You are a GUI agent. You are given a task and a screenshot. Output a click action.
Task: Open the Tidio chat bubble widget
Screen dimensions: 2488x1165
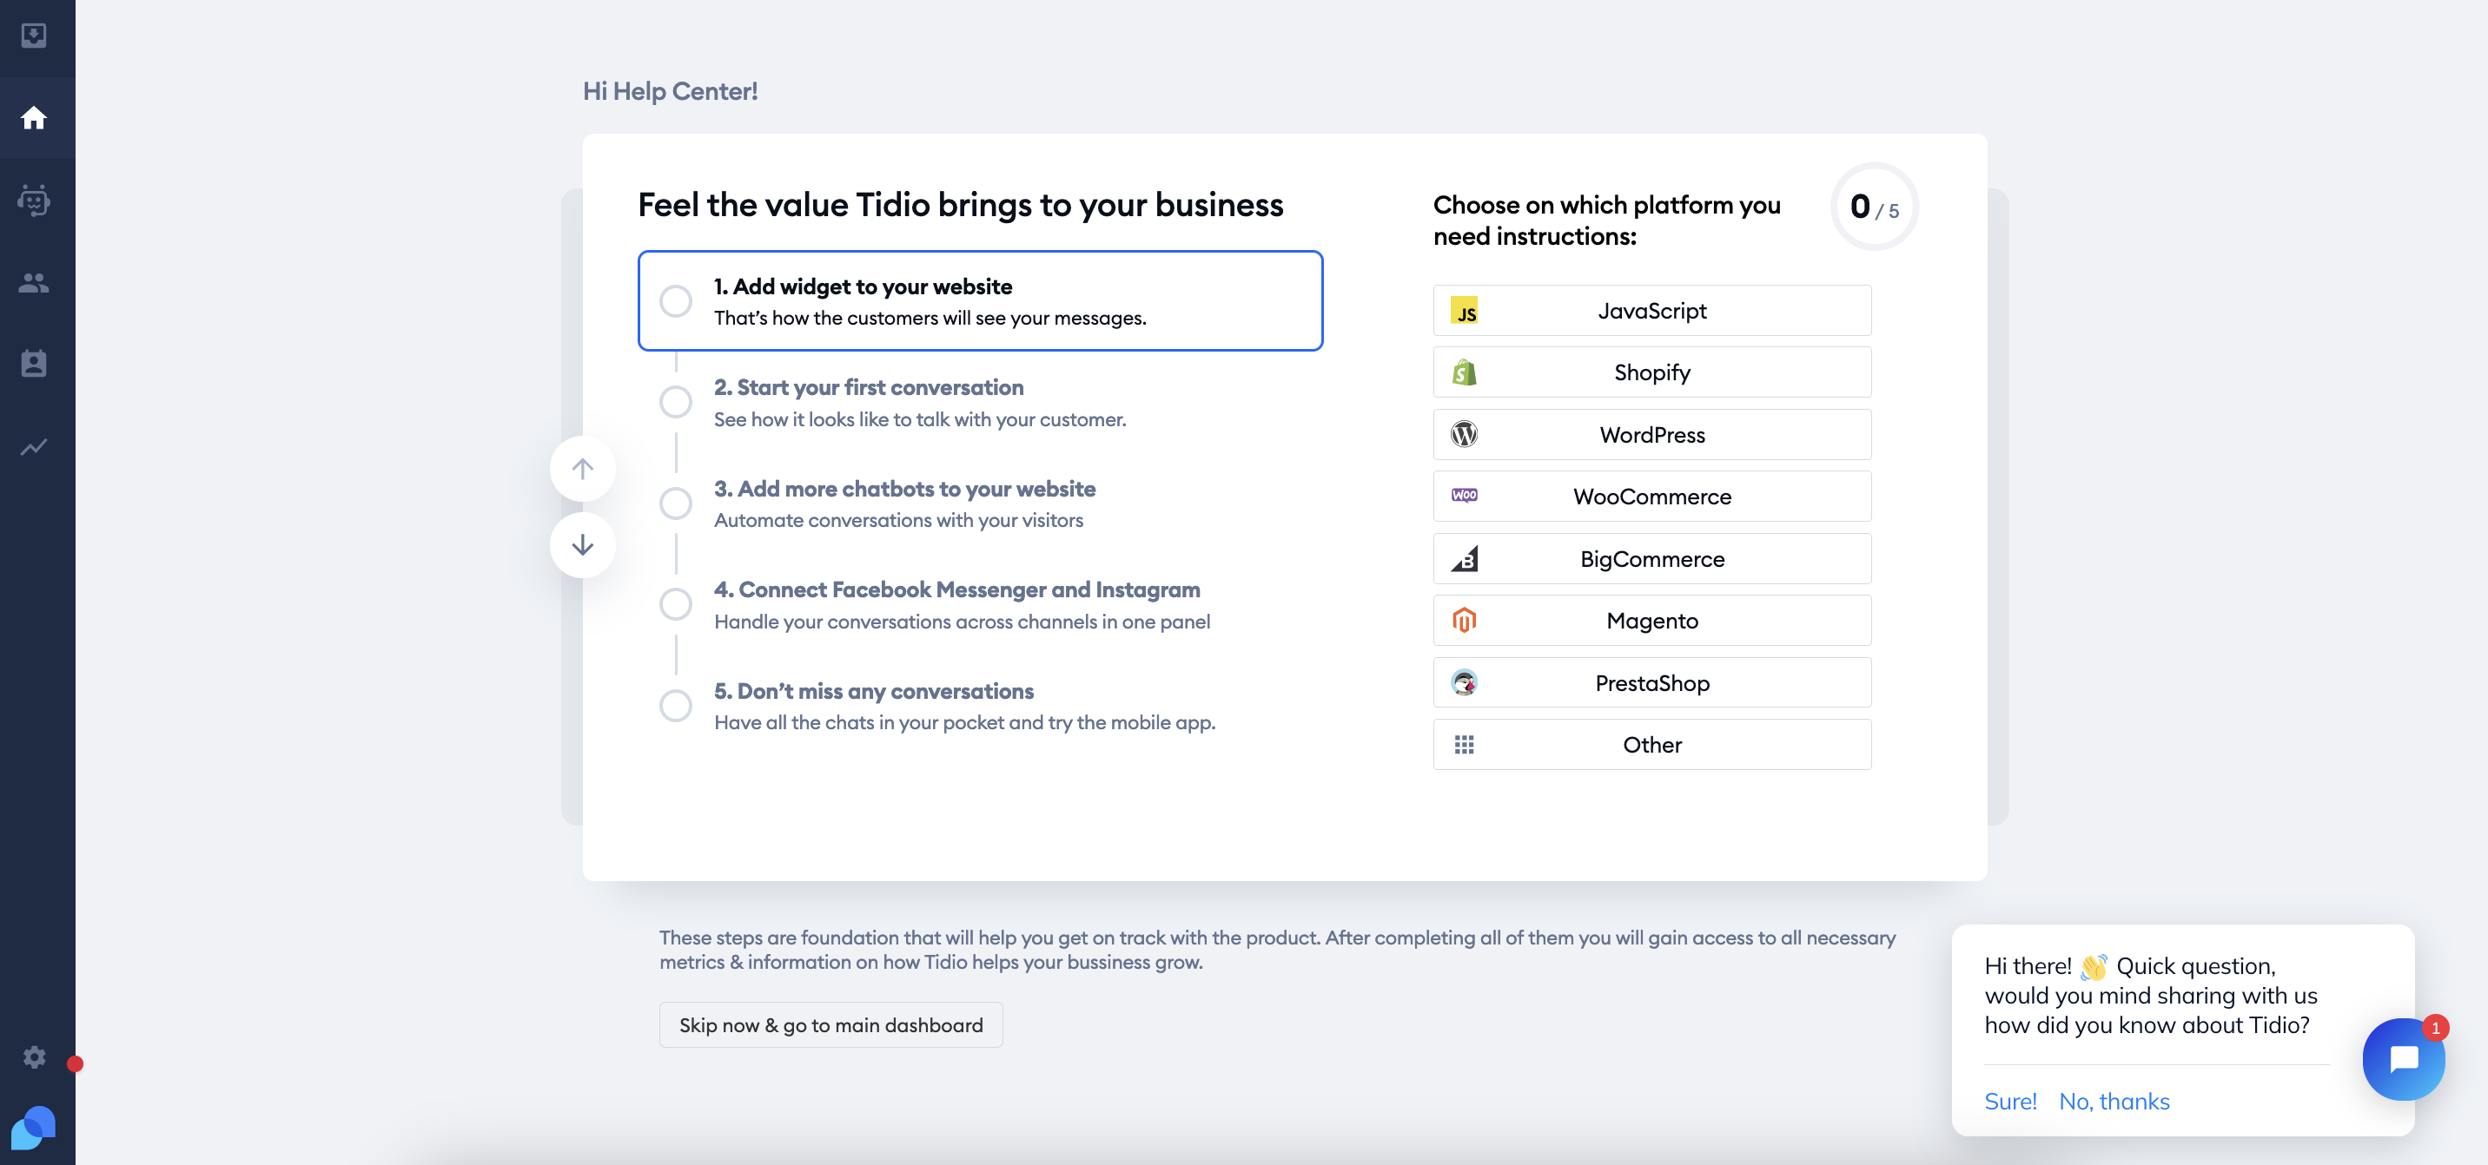[x=2403, y=1059]
